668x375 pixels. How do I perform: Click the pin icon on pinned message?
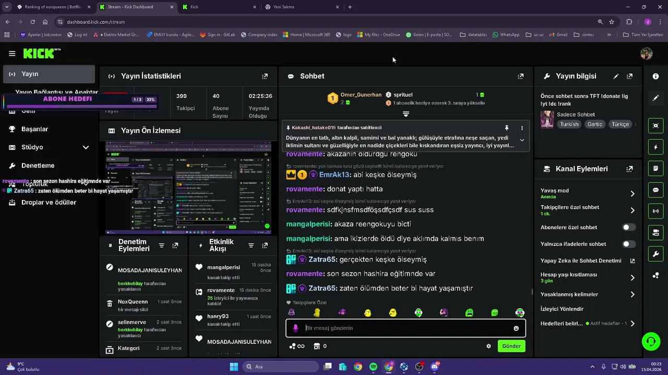pos(506,128)
